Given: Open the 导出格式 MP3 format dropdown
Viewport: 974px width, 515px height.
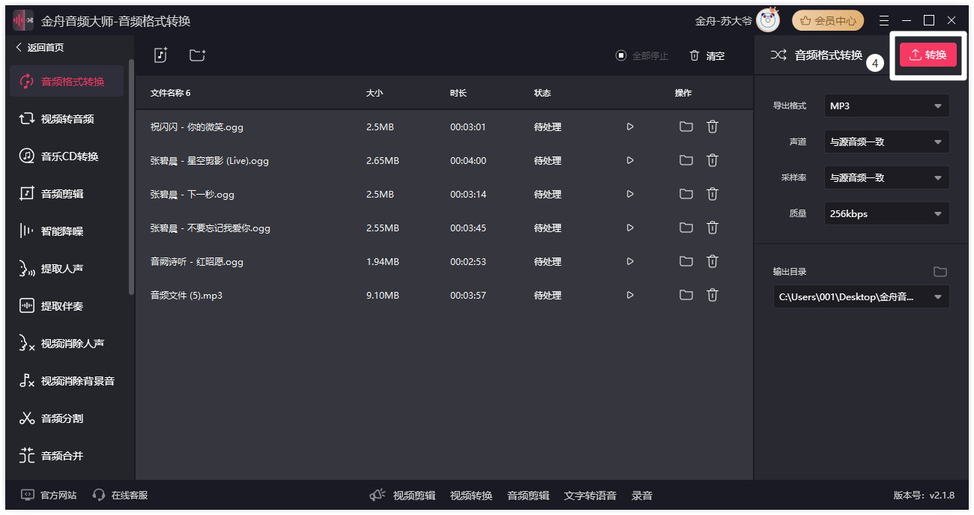Looking at the screenshot, I should pos(886,106).
